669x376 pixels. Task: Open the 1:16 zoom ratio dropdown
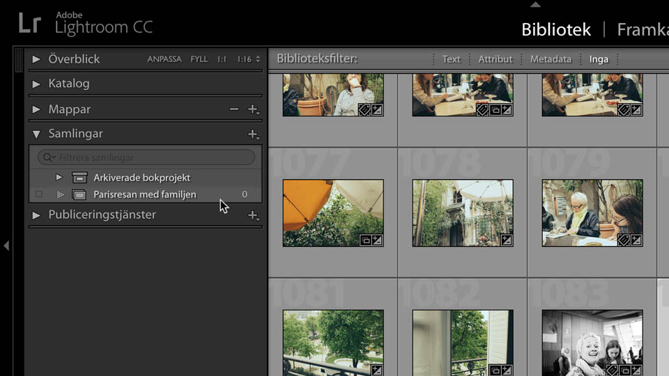click(248, 59)
